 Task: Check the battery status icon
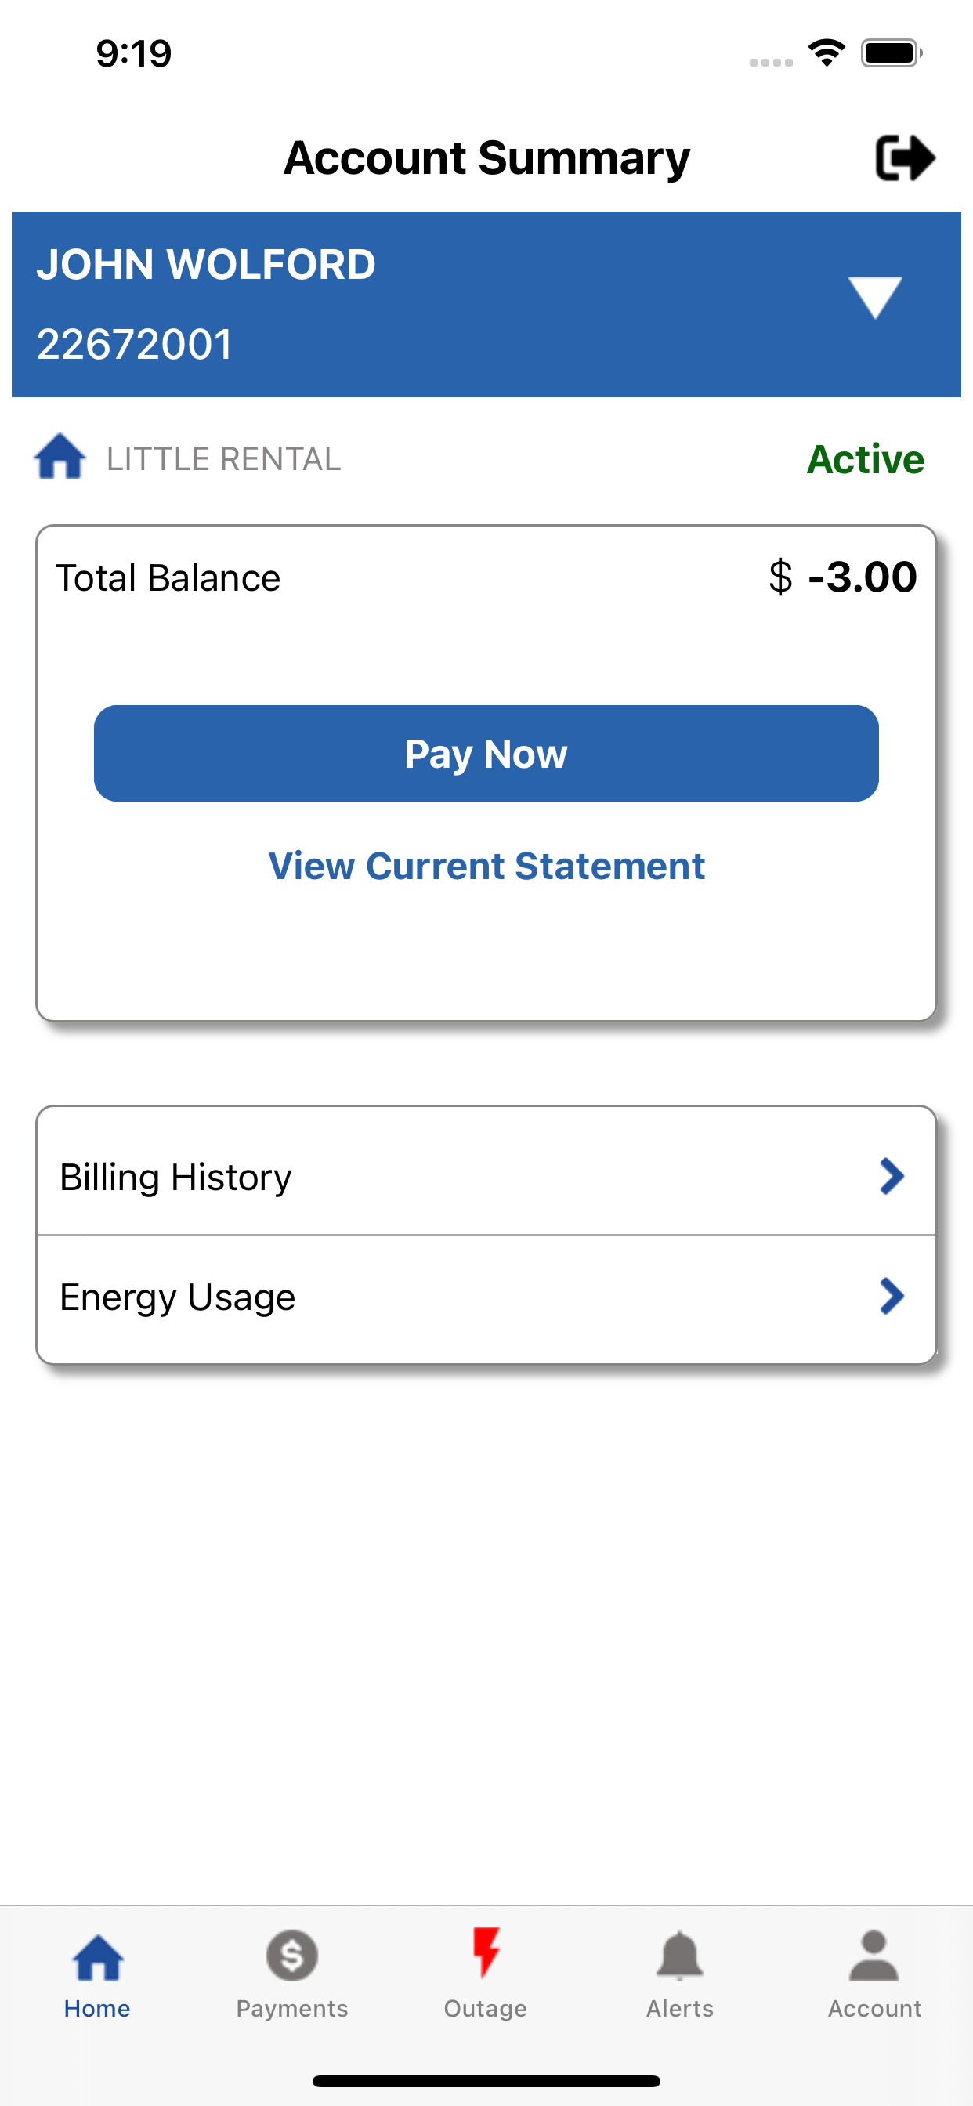[892, 53]
